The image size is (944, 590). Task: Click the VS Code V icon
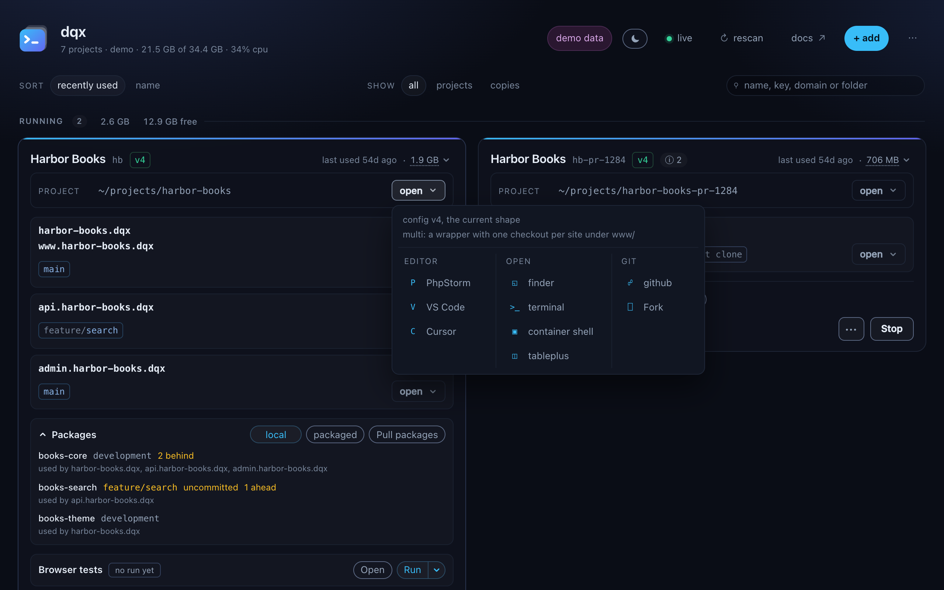tap(413, 307)
